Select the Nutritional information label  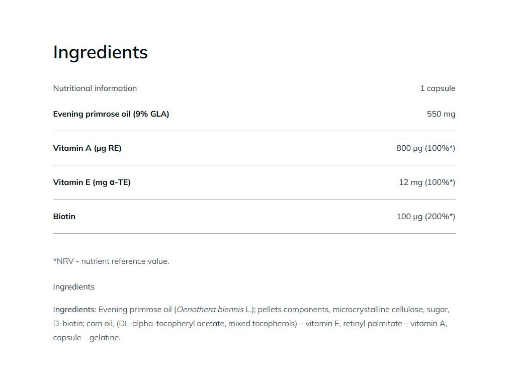[x=95, y=88]
